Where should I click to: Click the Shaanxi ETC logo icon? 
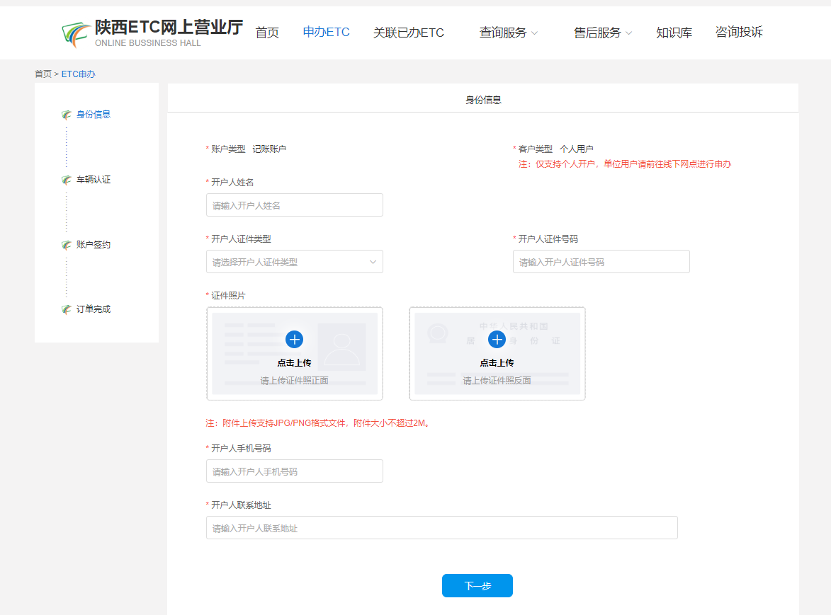click(x=76, y=33)
